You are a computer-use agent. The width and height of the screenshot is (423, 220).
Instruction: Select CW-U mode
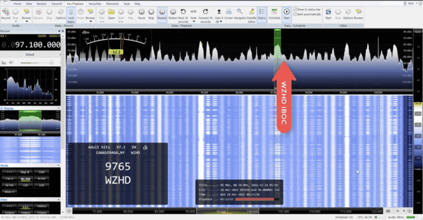coord(9,179)
